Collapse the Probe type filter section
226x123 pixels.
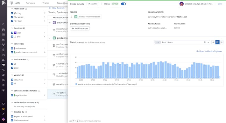(x=12, y=9)
